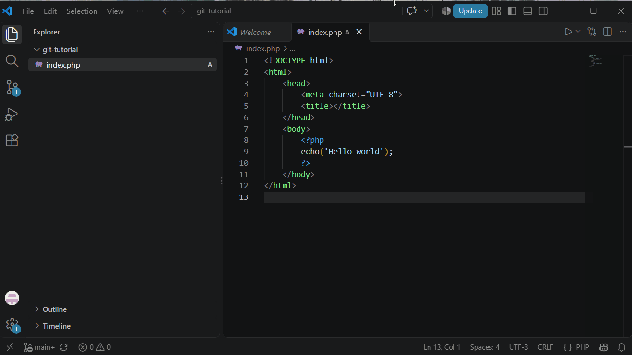Split the editor to the right
The height and width of the screenshot is (355, 632).
[x=608, y=32]
